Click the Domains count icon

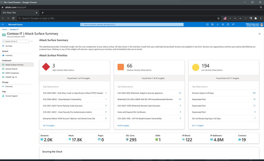click(42, 139)
